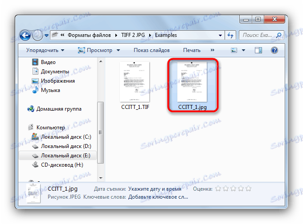
Task: Open the address bar history dropdown
Action: (x=220, y=36)
